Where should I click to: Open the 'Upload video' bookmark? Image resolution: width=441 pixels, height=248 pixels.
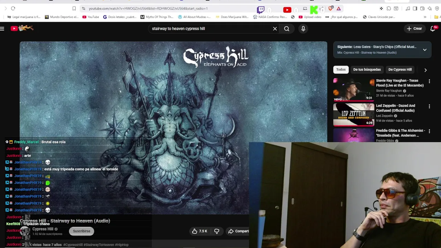tap(310, 17)
